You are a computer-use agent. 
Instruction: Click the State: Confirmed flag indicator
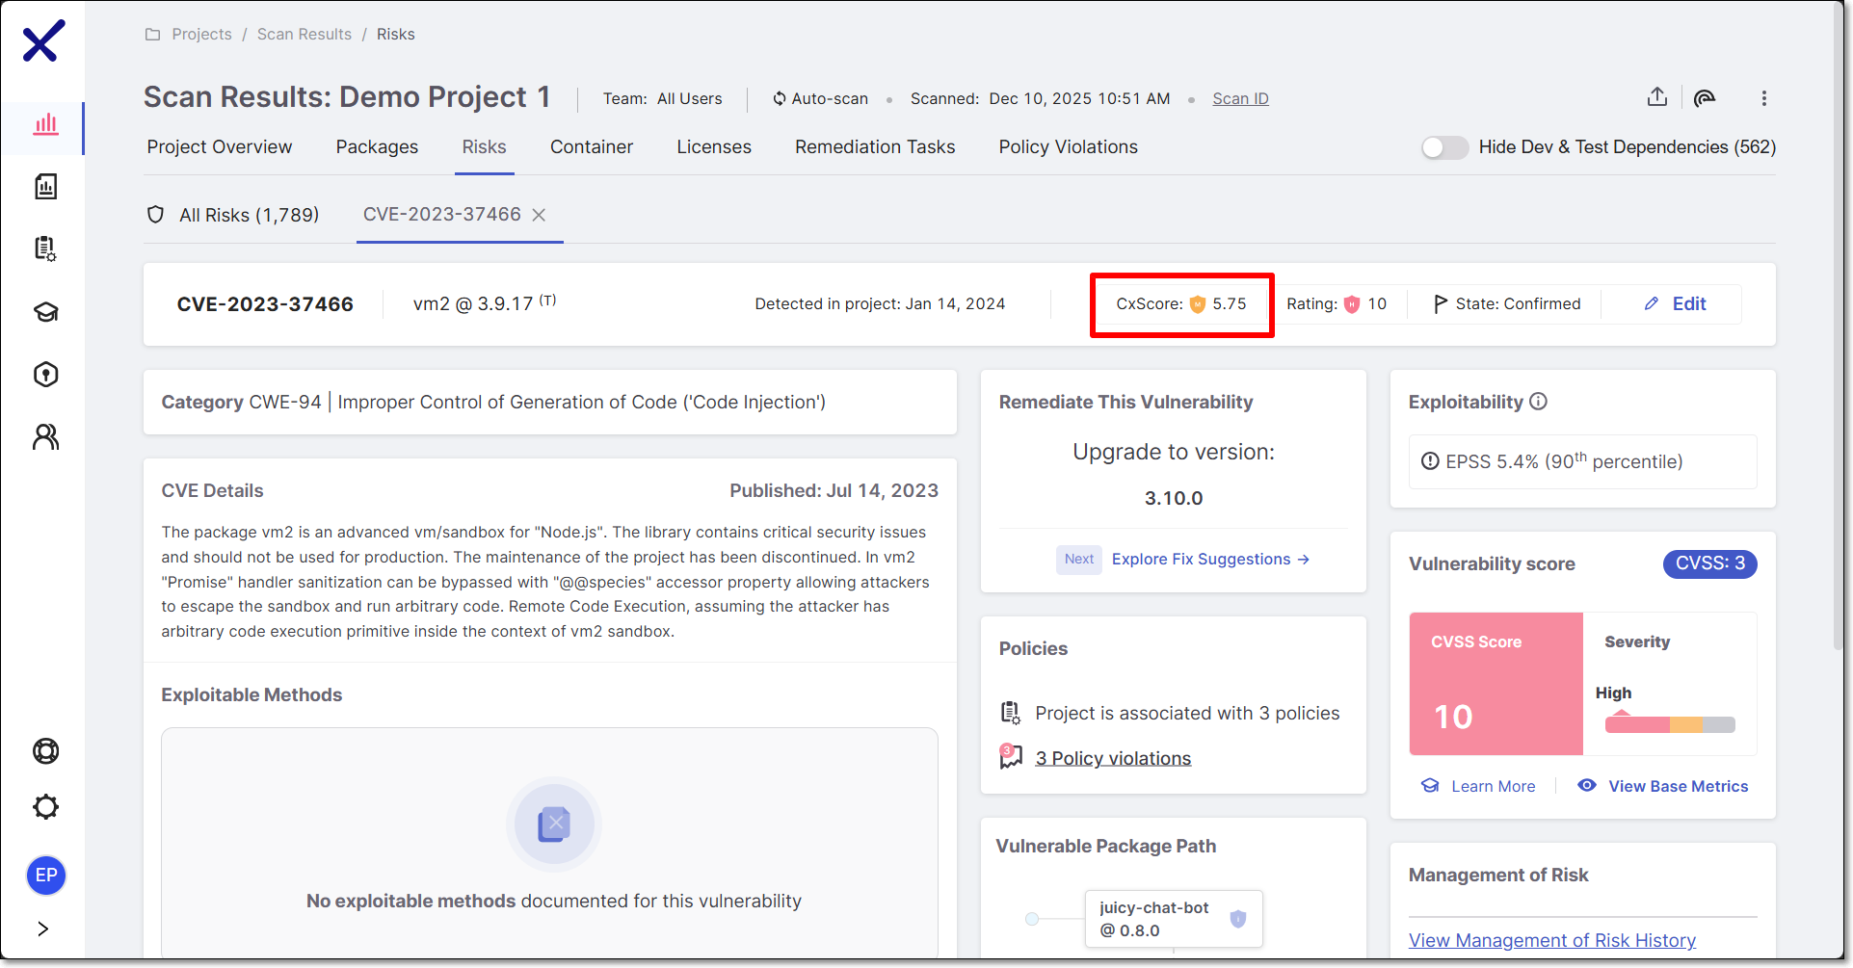(1507, 304)
